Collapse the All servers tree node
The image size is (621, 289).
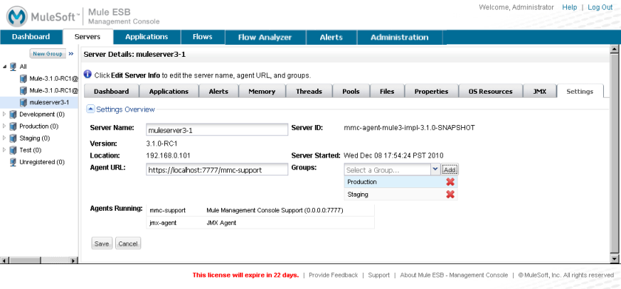pos(5,67)
